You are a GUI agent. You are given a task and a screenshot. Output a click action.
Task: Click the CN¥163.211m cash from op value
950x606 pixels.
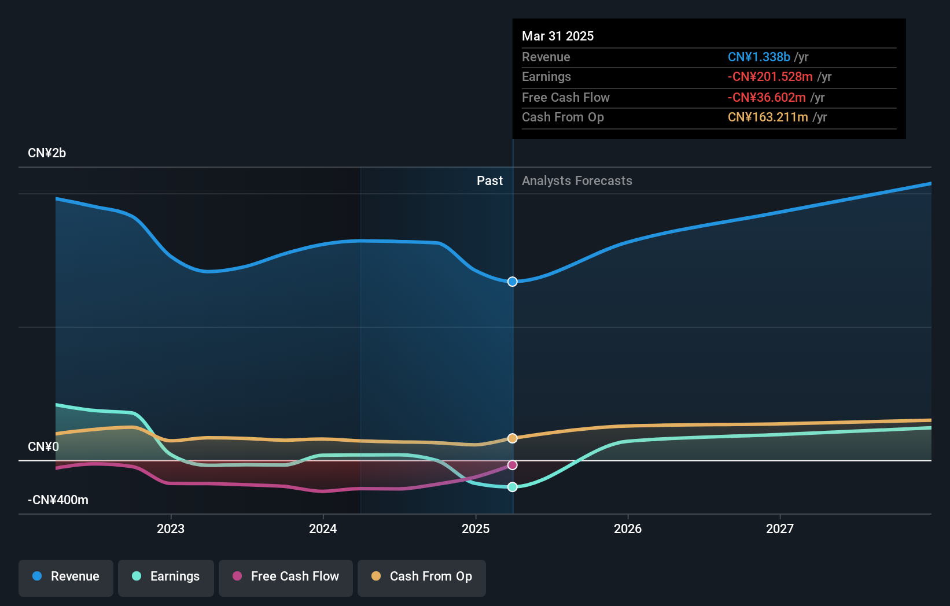point(768,117)
